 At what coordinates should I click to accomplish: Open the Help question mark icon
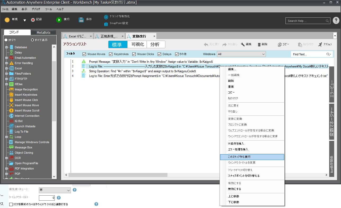click(336, 20)
